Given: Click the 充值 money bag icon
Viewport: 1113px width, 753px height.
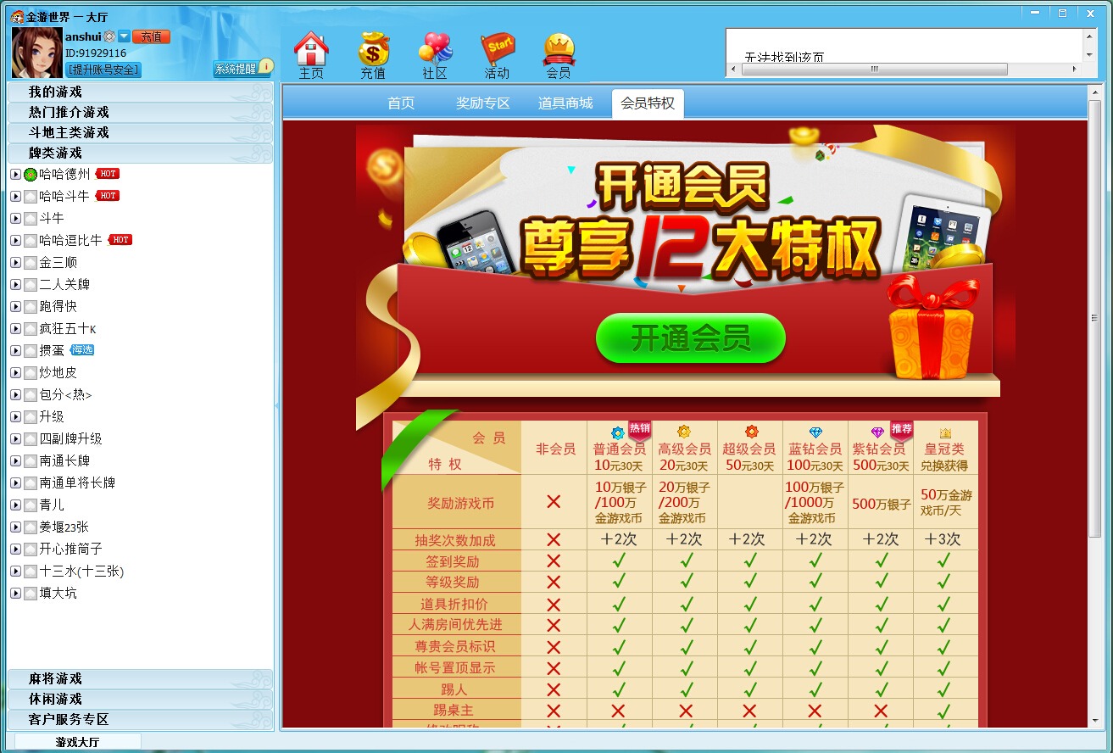Looking at the screenshot, I should click(x=373, y=50).
